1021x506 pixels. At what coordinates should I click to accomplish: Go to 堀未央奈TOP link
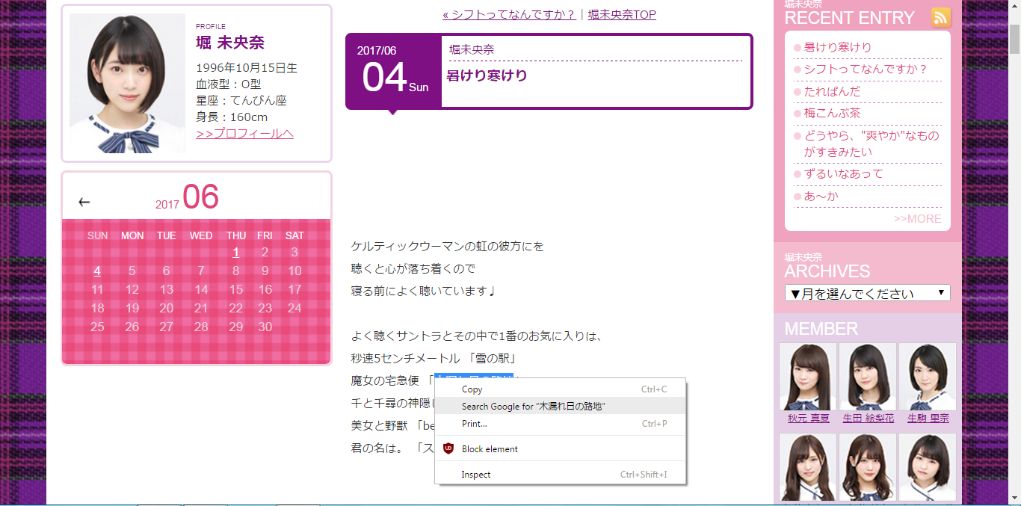click(622, 14)
